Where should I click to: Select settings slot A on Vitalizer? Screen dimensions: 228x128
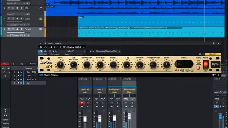(177, 70)
